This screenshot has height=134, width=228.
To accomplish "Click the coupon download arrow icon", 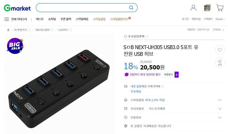I will 177,74.
